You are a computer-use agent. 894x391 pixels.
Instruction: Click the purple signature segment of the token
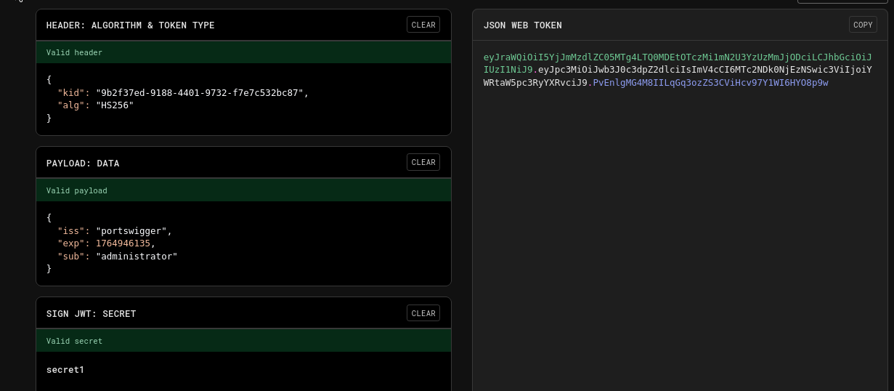tap(710, 83)
